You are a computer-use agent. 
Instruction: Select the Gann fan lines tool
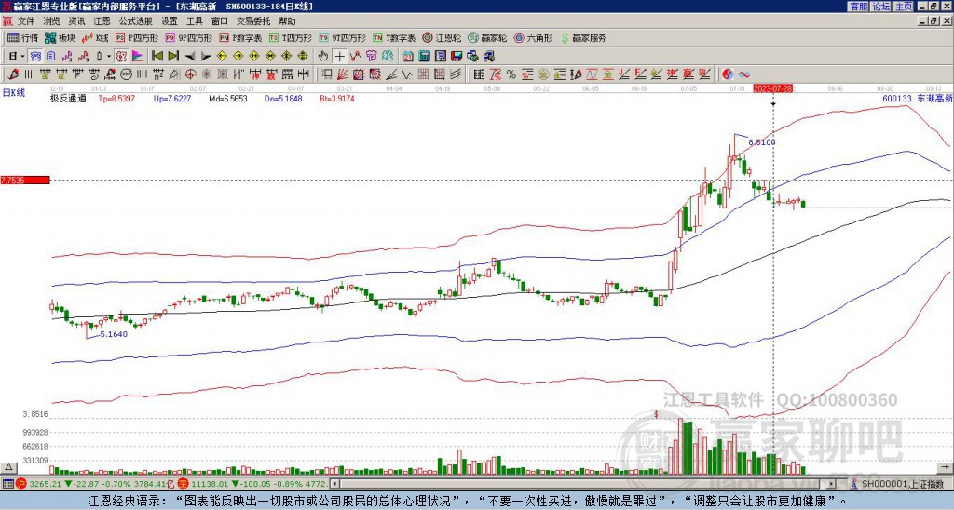point(343,74)
